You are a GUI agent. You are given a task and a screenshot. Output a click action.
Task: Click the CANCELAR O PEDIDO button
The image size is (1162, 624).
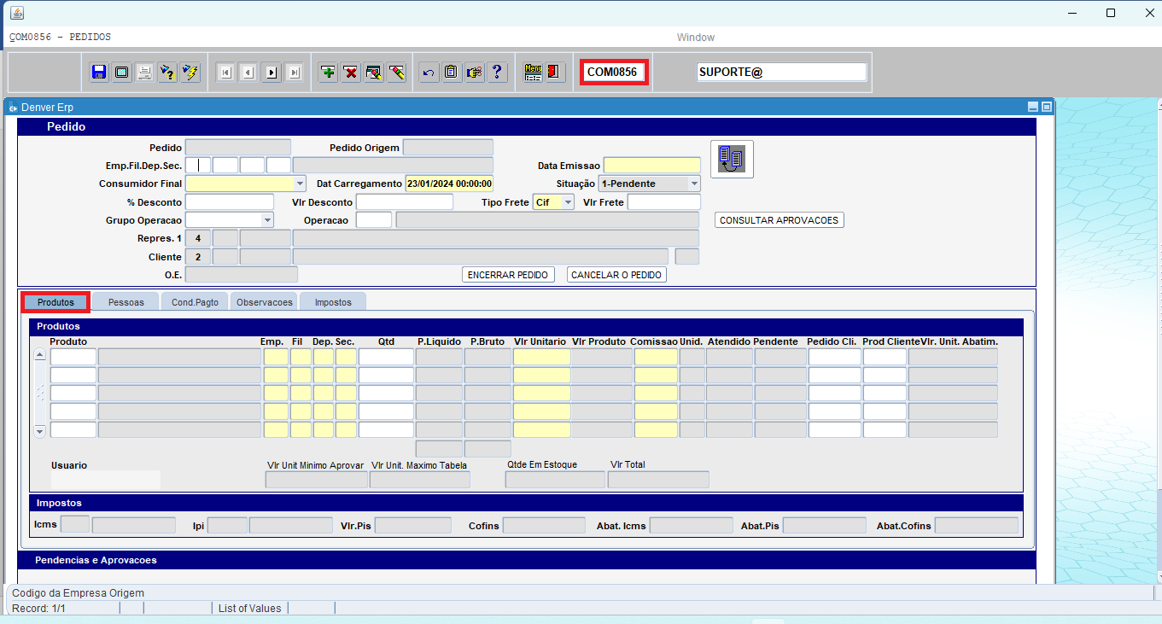pyautogui.click(x=616, y=275)
